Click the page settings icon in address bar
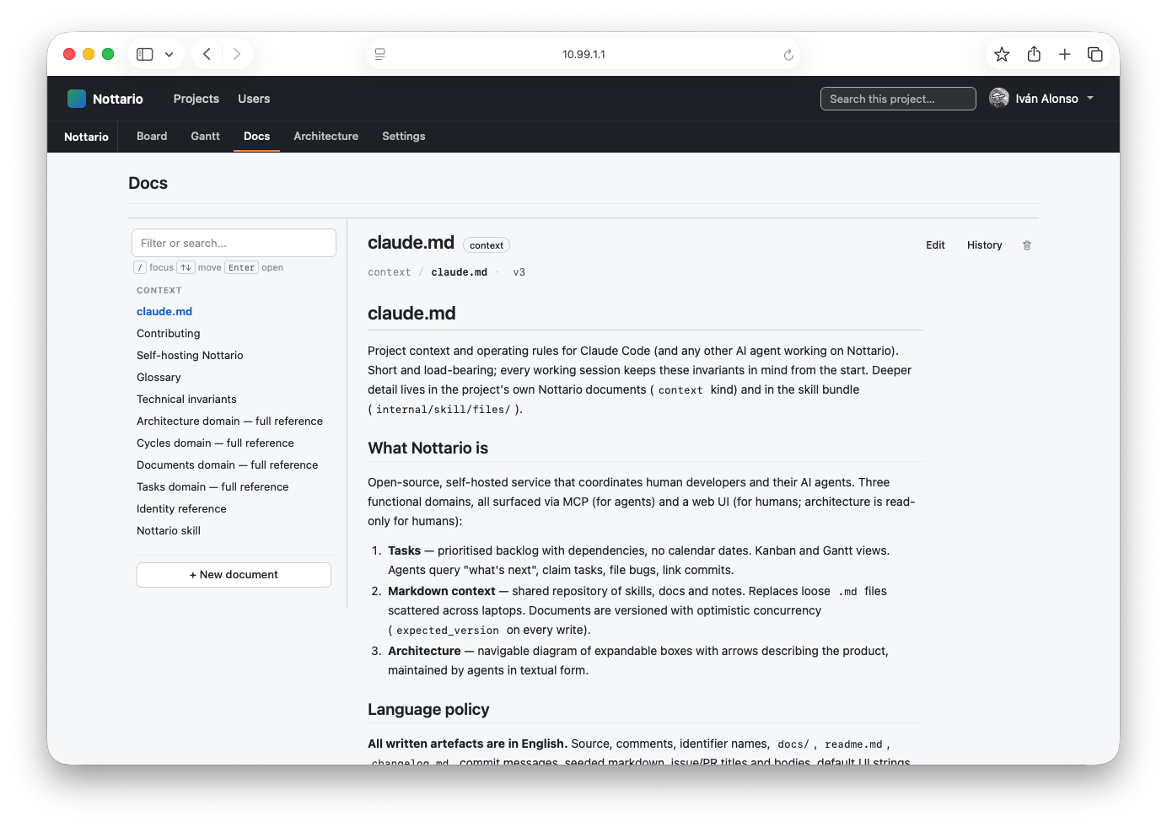The width and height of the screenshot is (1167, 827). coord(380,54)
